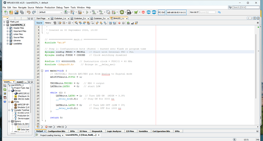
Task: Close the BlinkLED_1.c editor tab
Action: [127, 19]
